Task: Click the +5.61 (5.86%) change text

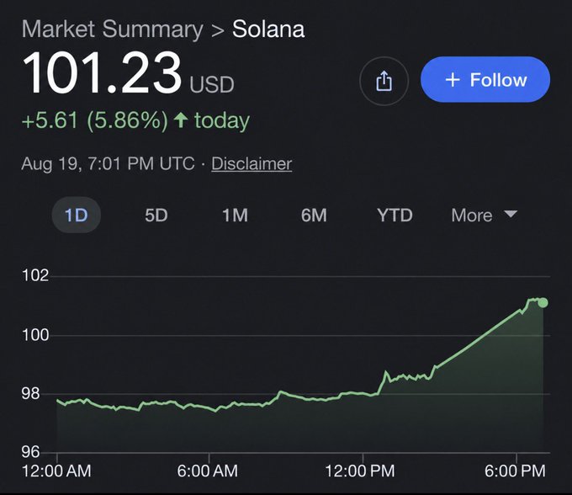Action: coord(95,120)
